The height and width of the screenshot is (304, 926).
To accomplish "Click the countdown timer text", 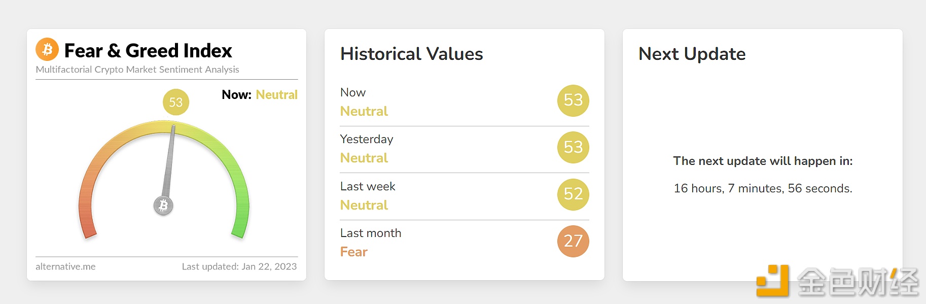I will point(763,188).
